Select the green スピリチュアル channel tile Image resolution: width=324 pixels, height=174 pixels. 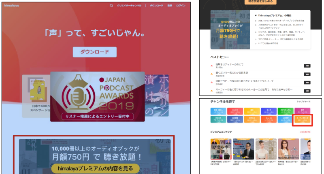click(x=286, y=111)
